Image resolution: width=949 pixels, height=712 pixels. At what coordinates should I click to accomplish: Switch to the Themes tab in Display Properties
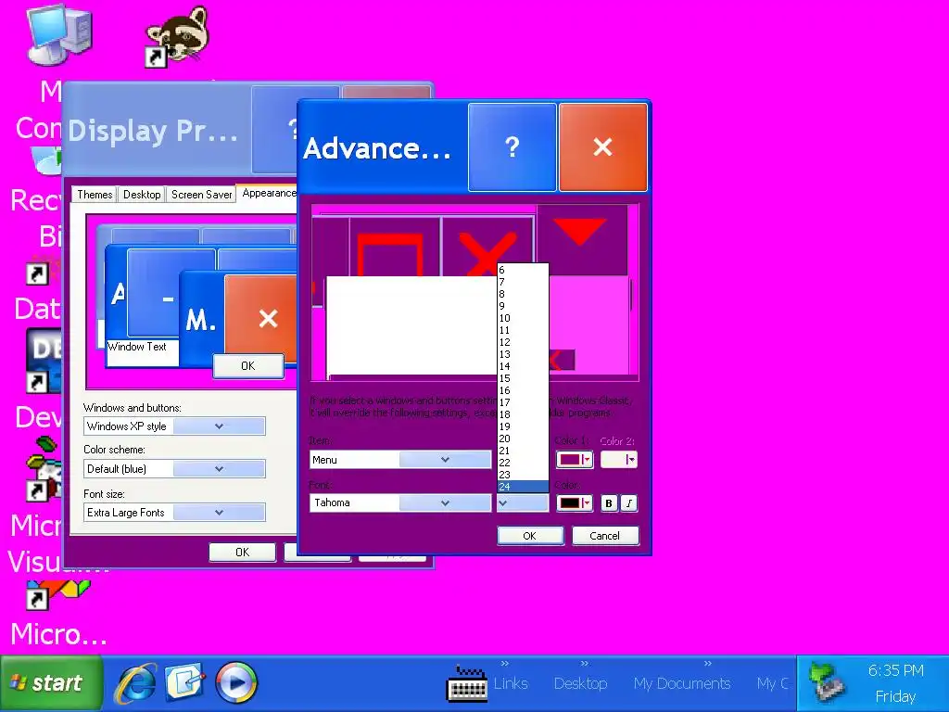95,195
